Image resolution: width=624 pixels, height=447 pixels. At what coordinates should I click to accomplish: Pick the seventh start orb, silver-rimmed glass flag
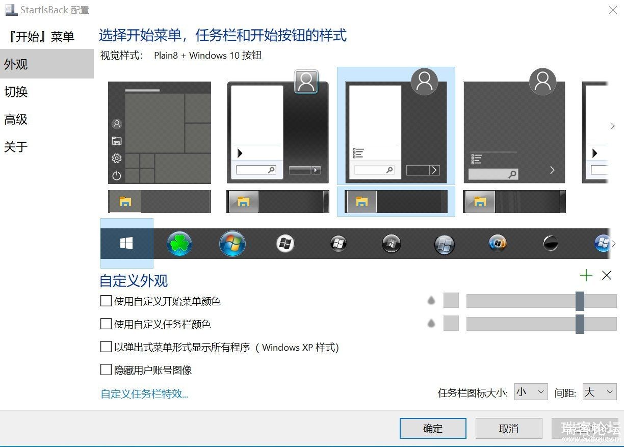click(444, 244)
